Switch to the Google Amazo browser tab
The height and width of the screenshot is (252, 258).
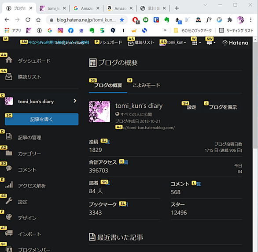pyautogui.click(x=86, y=8)
